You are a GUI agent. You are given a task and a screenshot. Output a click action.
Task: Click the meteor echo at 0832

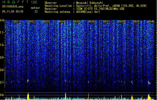[28, 81]
